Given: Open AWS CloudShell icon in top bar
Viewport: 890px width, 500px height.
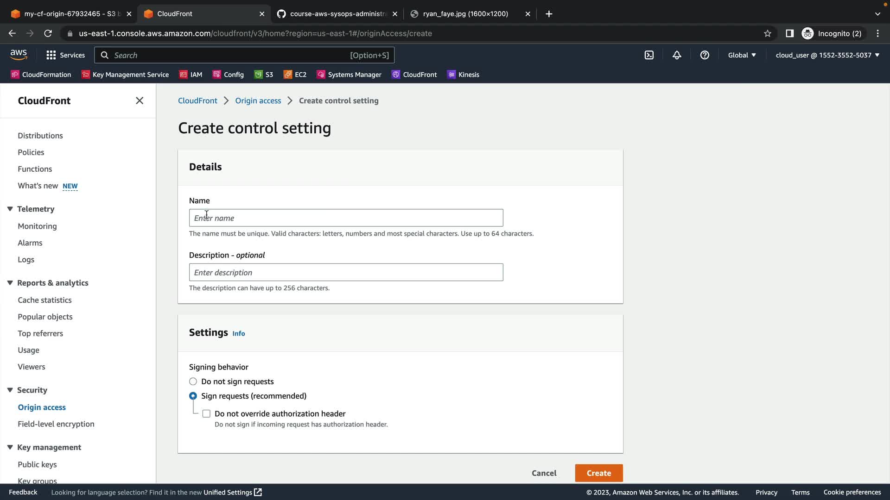Looking at the screenshot, I should coord(649,55).
